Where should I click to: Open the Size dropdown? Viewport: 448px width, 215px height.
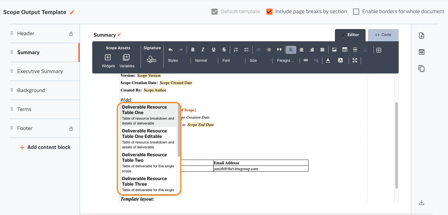(x=261, y=61)
